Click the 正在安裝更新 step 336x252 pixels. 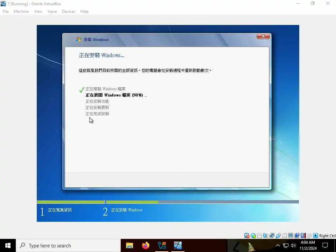[97, 107]
